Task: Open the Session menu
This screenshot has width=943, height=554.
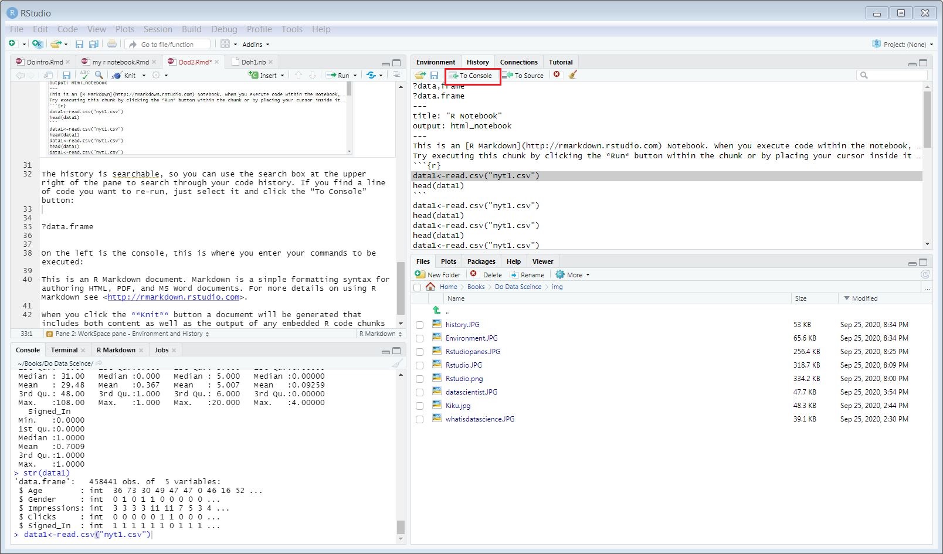Action: (158, 29)
